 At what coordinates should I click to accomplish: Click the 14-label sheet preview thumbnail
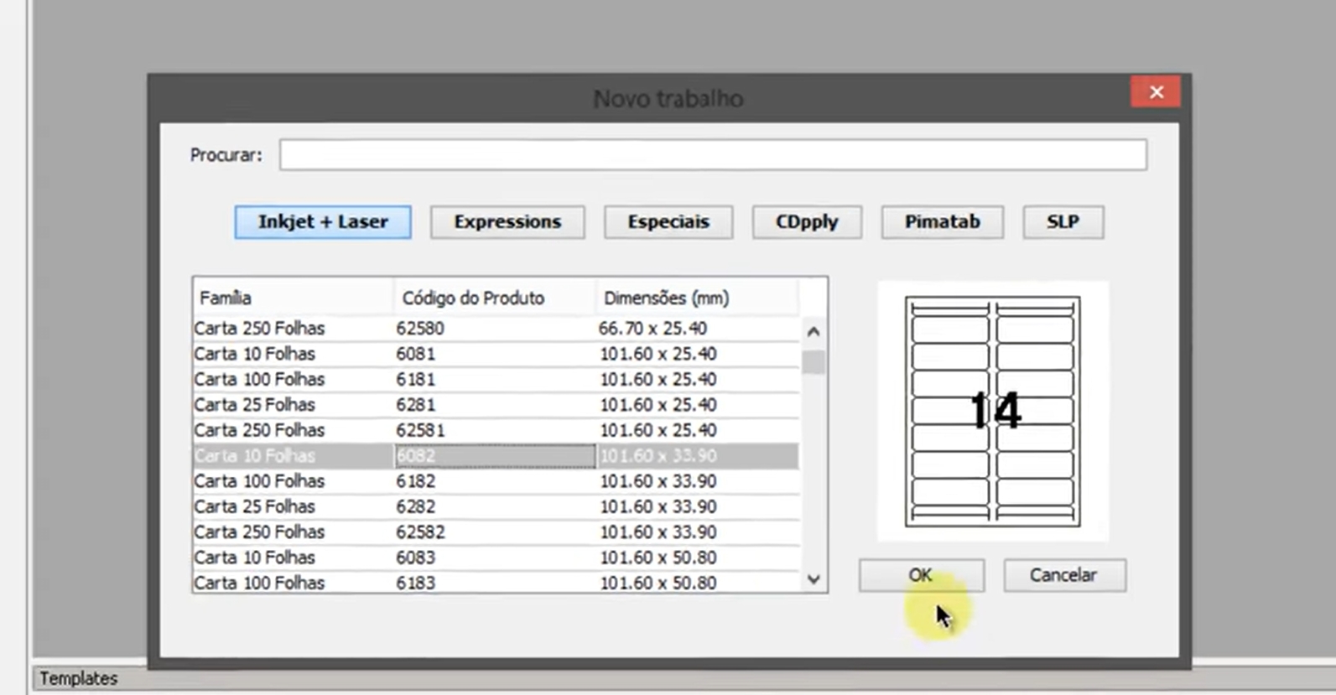pyautogui.click(x=993, y=412)
